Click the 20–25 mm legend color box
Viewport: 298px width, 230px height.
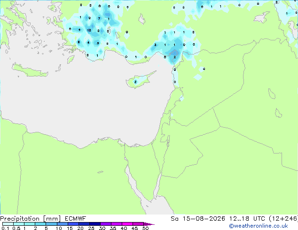84,224
